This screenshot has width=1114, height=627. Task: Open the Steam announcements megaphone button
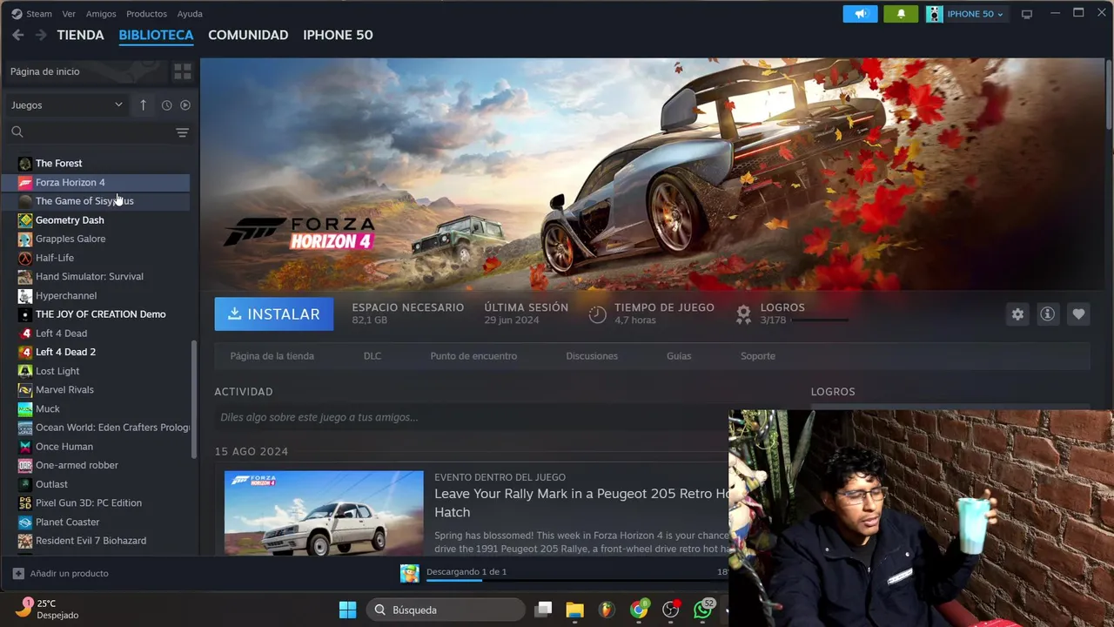[860, 14]
